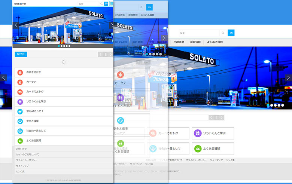This screenshot has width=292, height=184.
Task: Click the SOLATO logo in the mobile view header
Action: tap(20, 4)
